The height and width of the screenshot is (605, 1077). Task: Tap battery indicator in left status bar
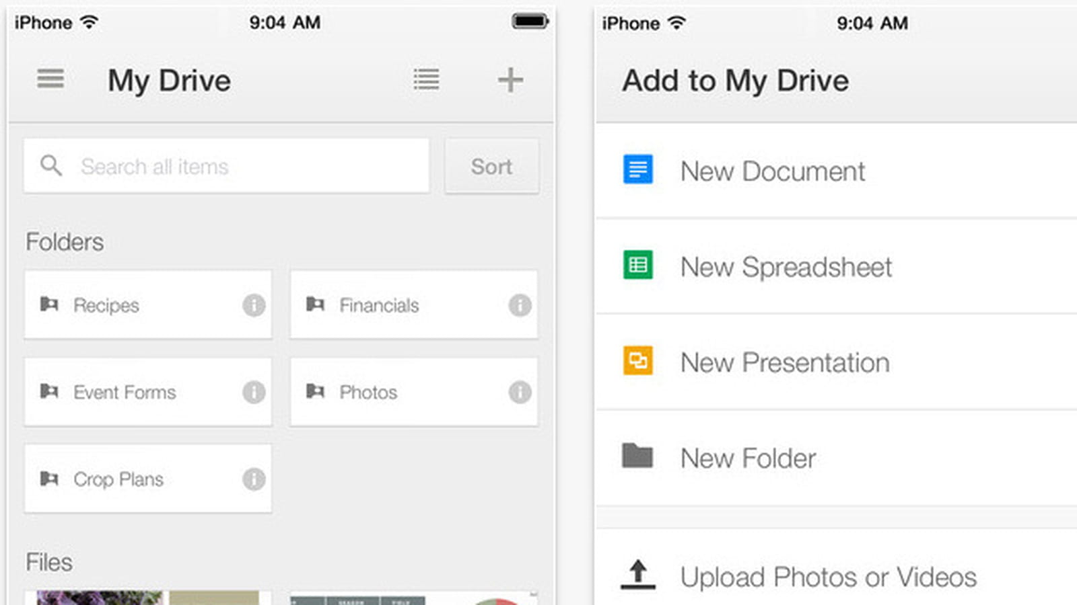click(x=530, y=22)
